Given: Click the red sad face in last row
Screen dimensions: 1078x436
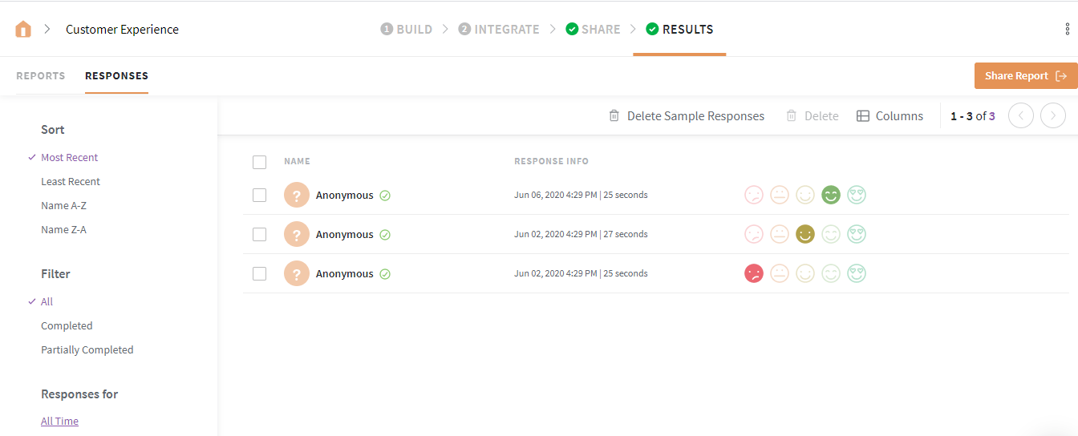Looking at the screenshot, I should click(x=753, y=273).
